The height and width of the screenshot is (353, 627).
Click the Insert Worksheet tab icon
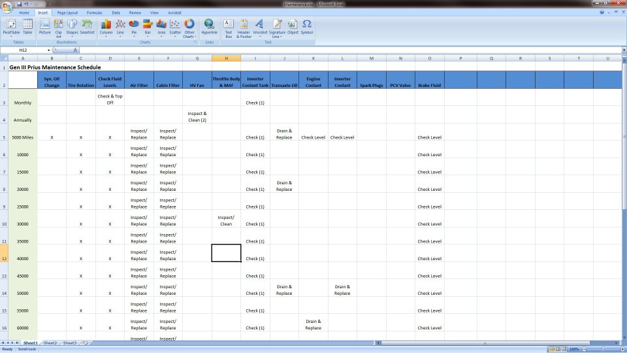coord(85,343)
